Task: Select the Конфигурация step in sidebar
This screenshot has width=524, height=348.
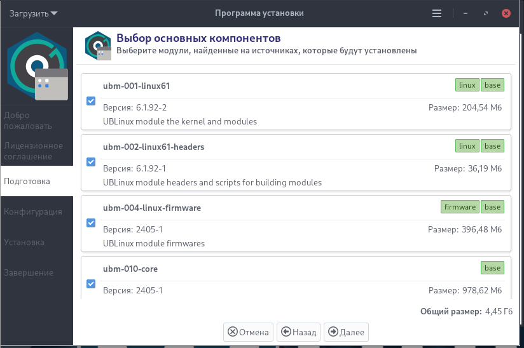Action: click(37, 212)
